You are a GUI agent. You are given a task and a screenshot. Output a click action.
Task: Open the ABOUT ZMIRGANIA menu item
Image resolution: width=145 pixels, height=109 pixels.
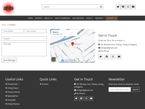[x=62, y=18]
